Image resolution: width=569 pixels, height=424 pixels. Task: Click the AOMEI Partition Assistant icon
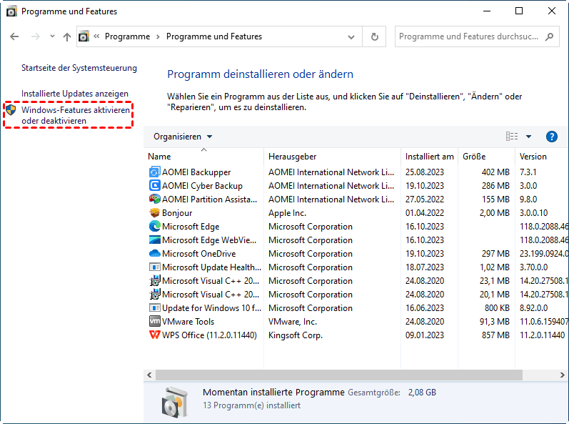click(x=155, y=199)
